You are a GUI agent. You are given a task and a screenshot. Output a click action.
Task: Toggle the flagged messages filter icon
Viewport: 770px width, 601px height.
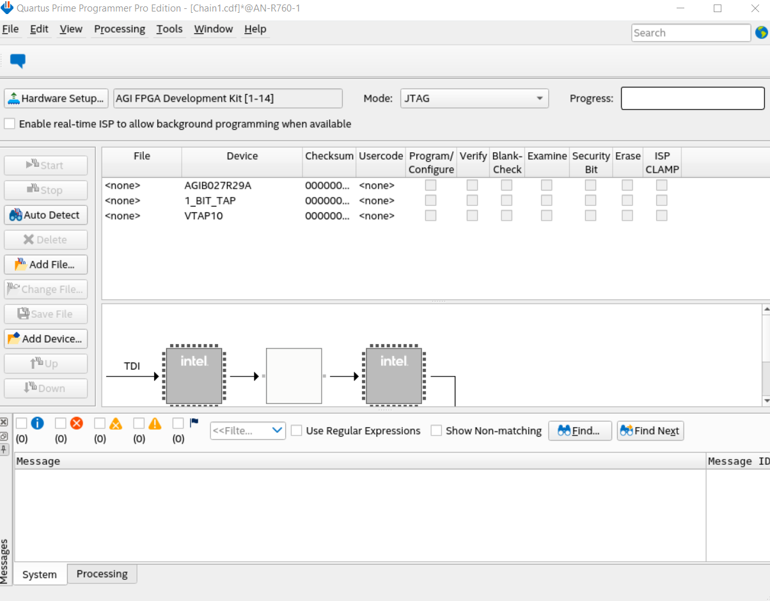194,423
